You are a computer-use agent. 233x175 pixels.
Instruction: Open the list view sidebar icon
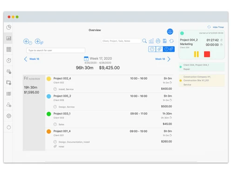point(9,94)
